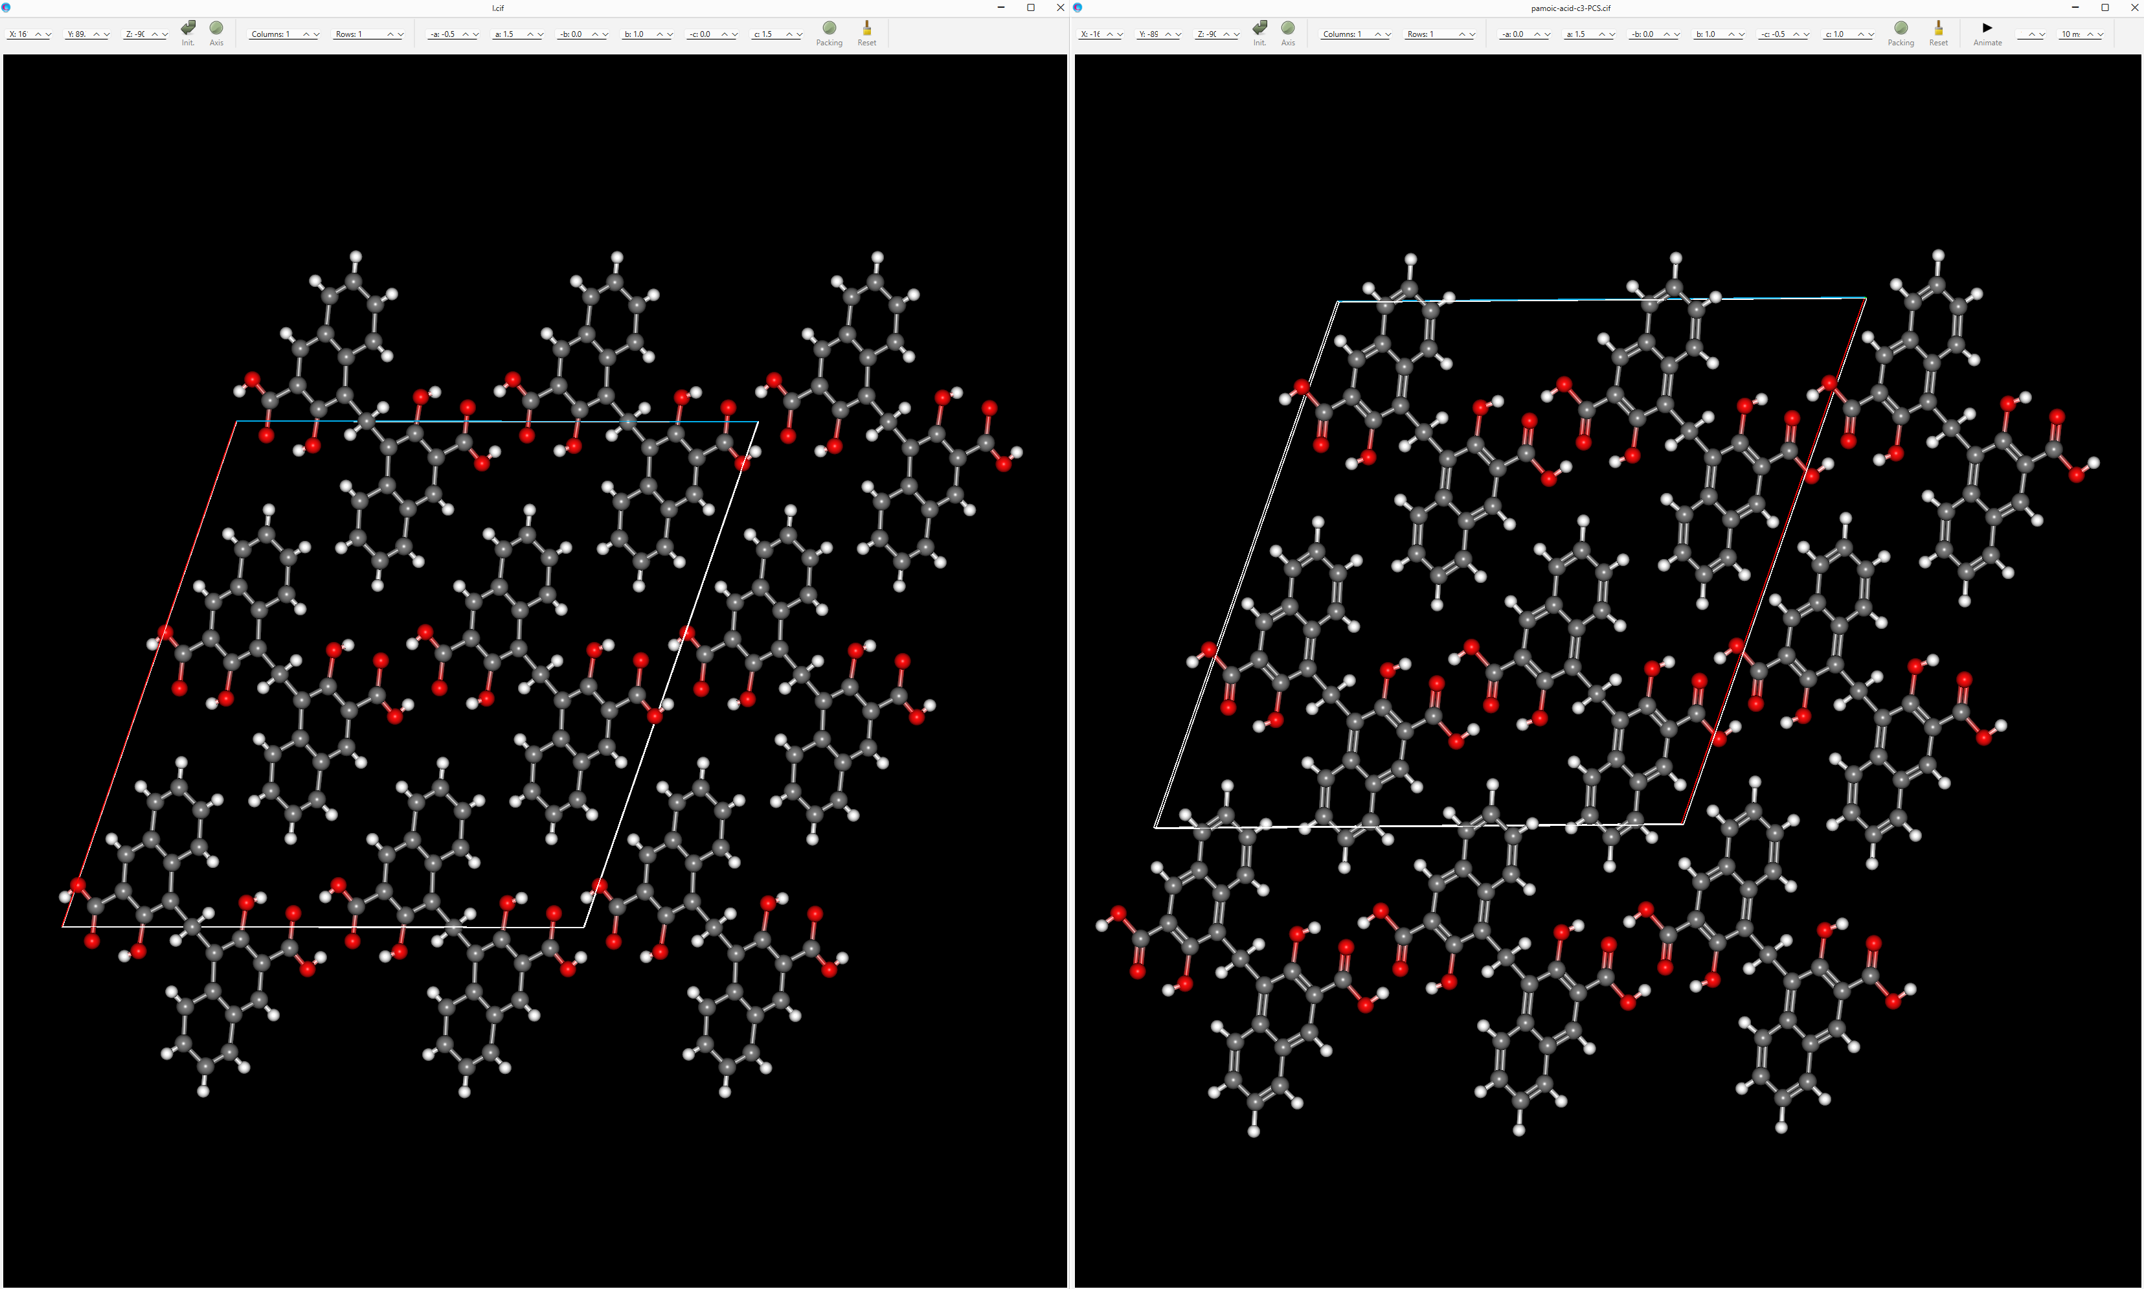Decrease Rows count in left window
2144x1289 pixels.
[400, 35]
